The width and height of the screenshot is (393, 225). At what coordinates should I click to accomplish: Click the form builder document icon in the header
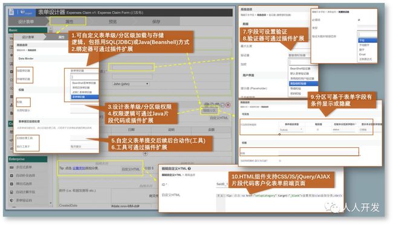[11, 12]
